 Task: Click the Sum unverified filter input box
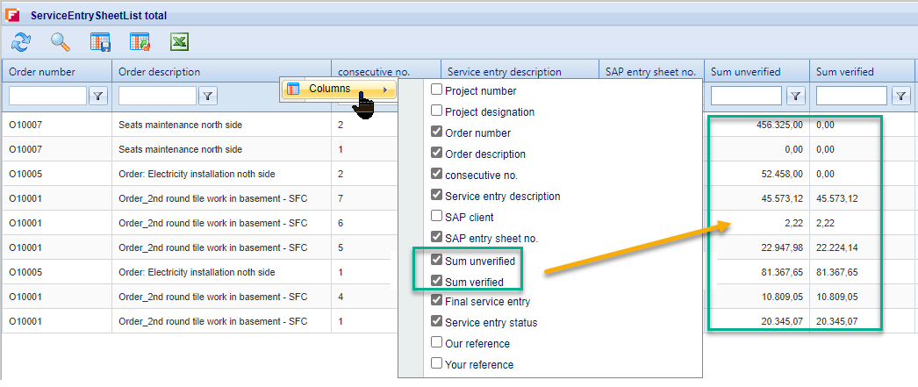coord(746,96)
